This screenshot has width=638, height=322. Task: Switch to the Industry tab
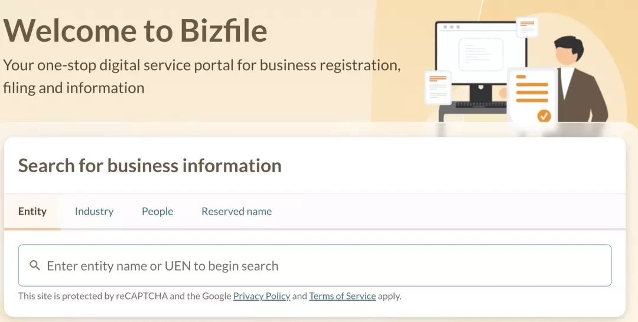click(x=94, y=211)
